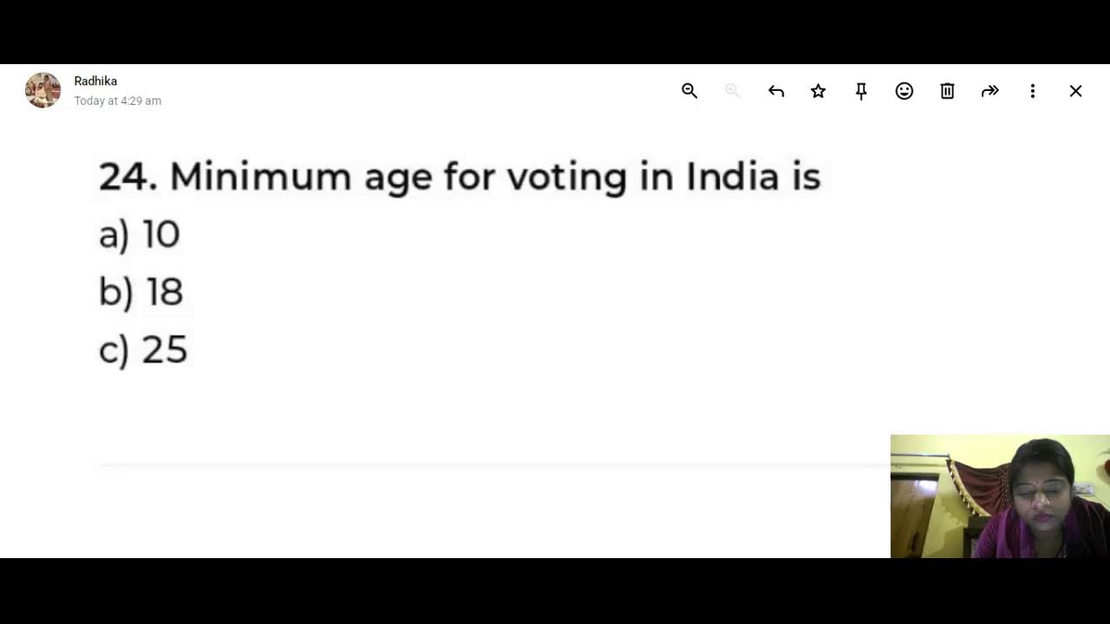Select option a) 10
Viewport: 1110px width, 624px height.
click(x=140, y=235)
